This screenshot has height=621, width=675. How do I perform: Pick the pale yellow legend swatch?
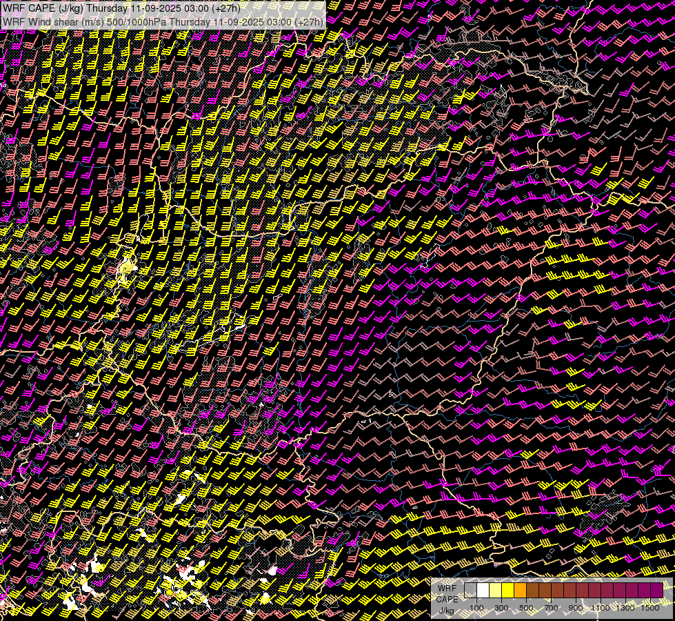pos(495,590)
